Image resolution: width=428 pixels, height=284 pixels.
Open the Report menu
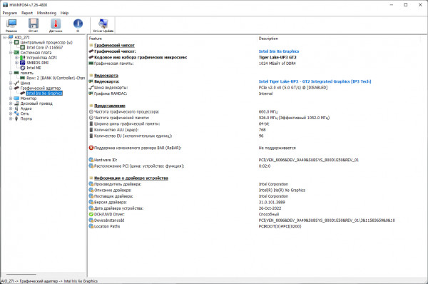pyautogui.click(x=27, y=13)
